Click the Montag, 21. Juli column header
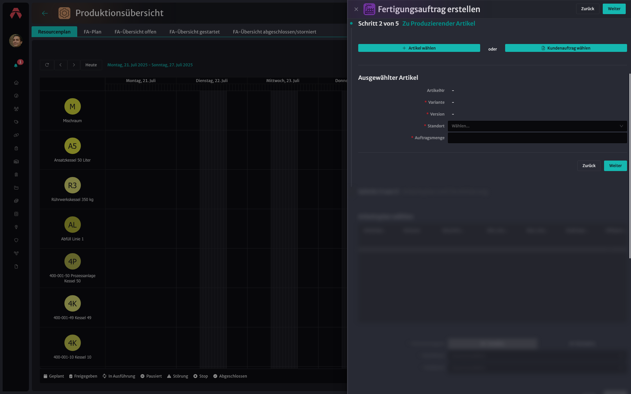The width and height of the screenshot is (631, 394). point(141,81)
